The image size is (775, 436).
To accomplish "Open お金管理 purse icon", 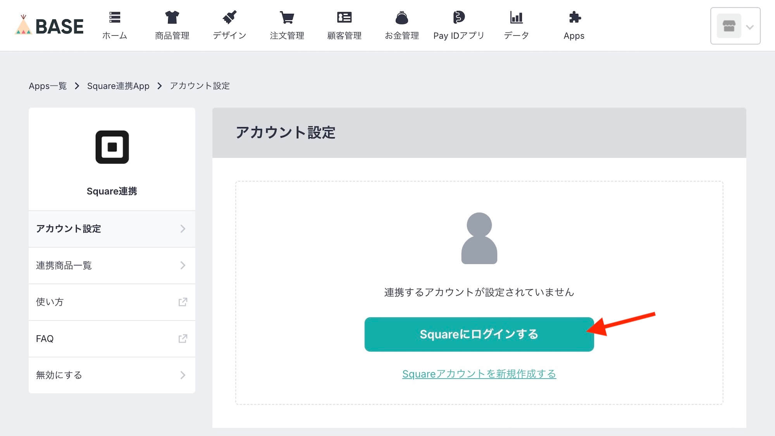I will pyautogui.click(x=402, y=17).
